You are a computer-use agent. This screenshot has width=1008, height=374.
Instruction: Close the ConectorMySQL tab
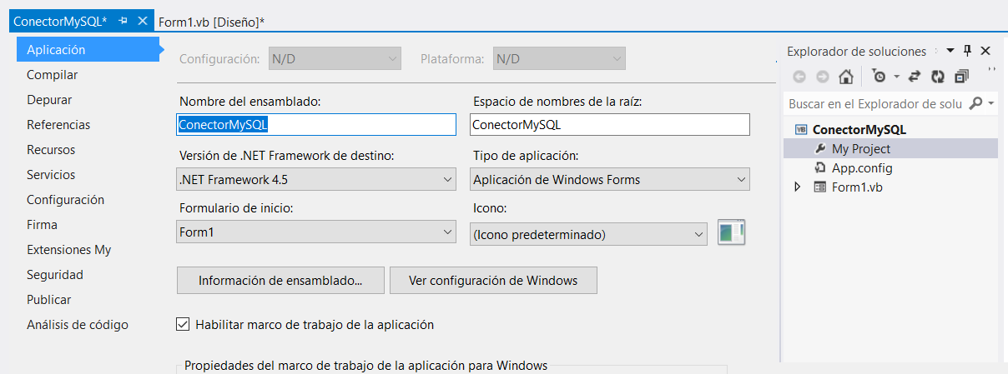click(x=142, y=21)
